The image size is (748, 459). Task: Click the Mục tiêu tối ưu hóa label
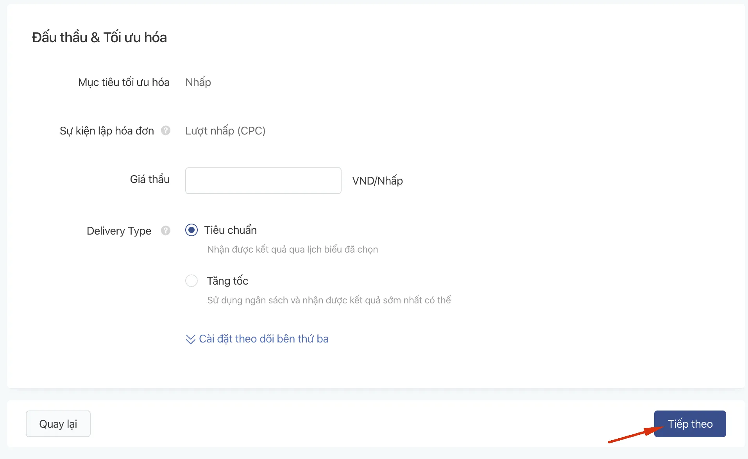pos(123,82)
